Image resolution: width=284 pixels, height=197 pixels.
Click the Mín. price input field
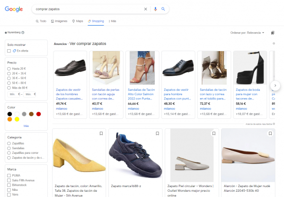tap(14, 94)
